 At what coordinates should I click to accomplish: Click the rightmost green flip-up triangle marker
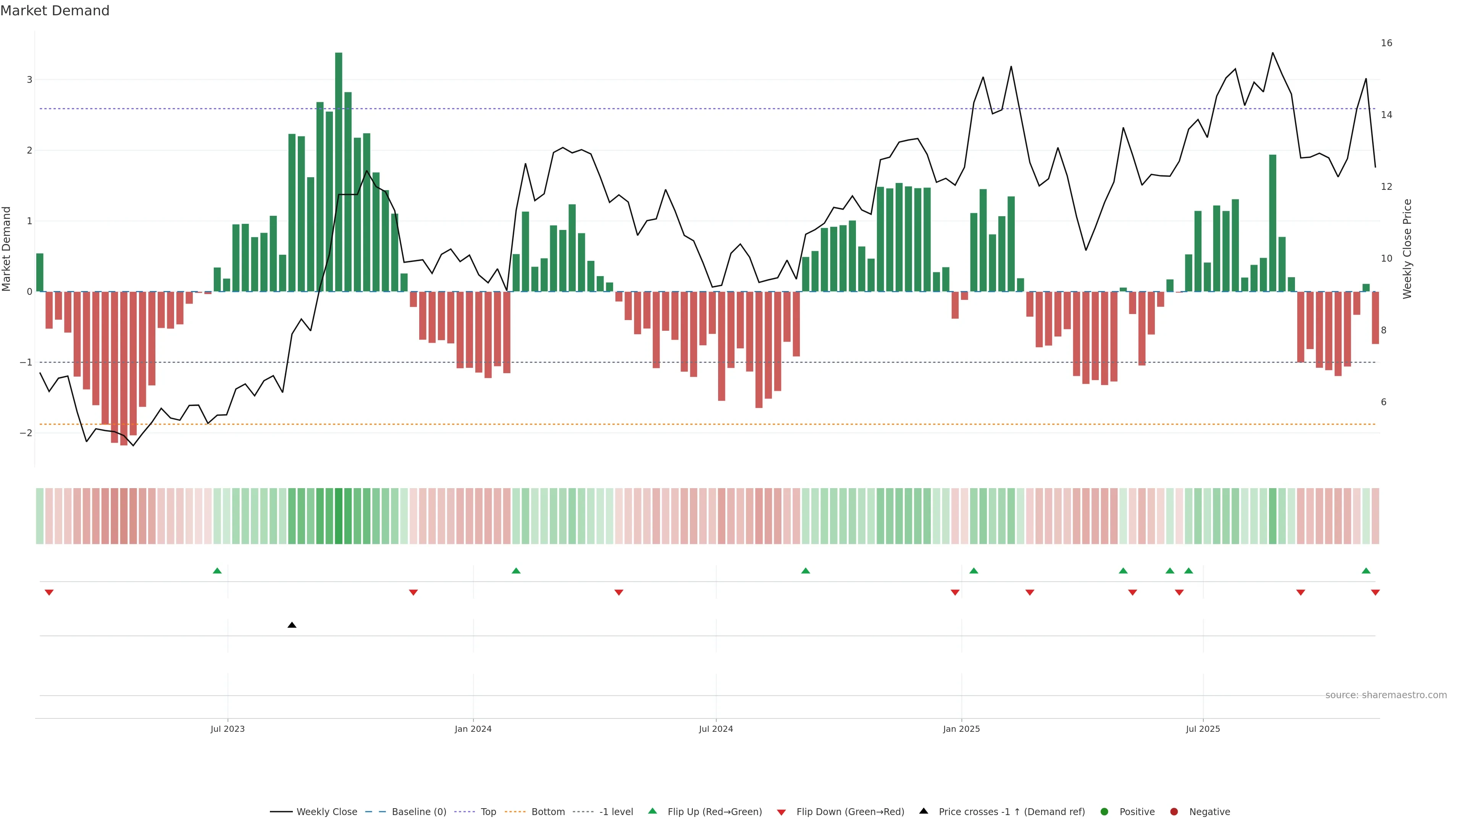point(1366,571)
